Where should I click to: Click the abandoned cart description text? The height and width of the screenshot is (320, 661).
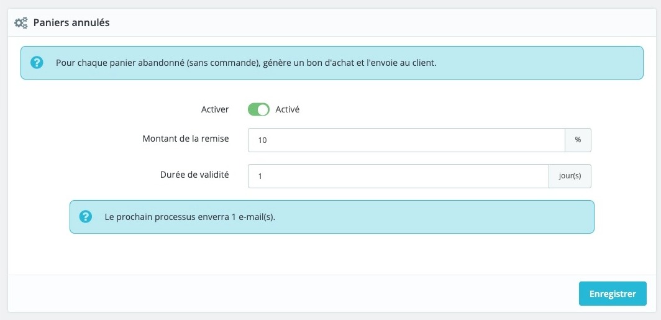[246, 63]
